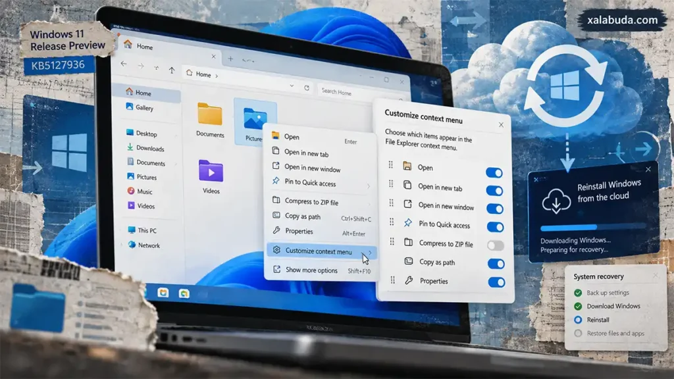Toggle the Copy as path switch
Screen dimensions: 674x379
[x=496, y=264]
